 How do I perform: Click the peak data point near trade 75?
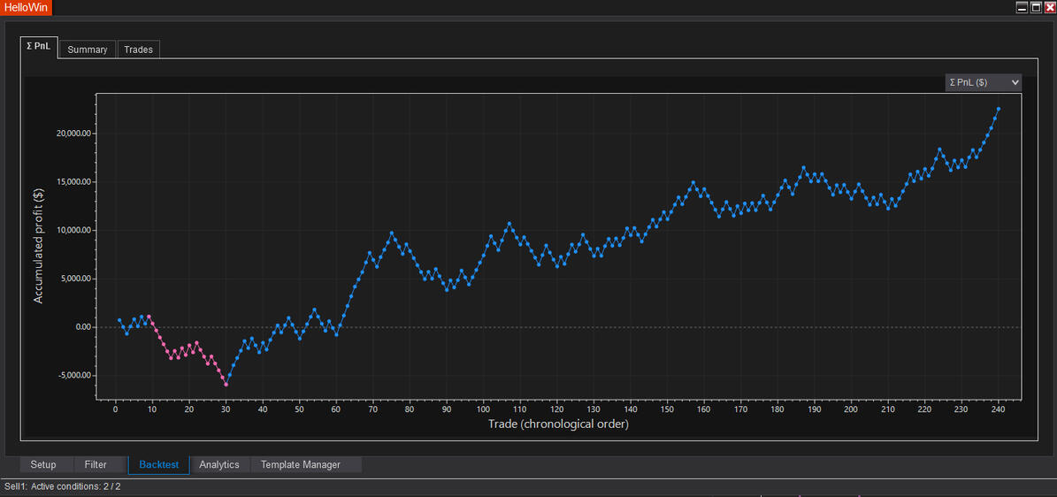pyautogui.click(x=392, y=233)
